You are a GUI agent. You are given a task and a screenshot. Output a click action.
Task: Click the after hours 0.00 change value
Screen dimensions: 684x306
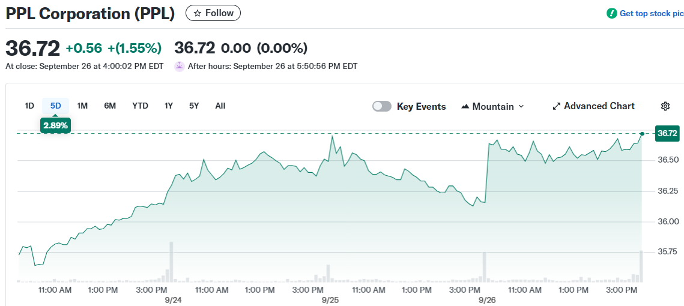[236, 48]
